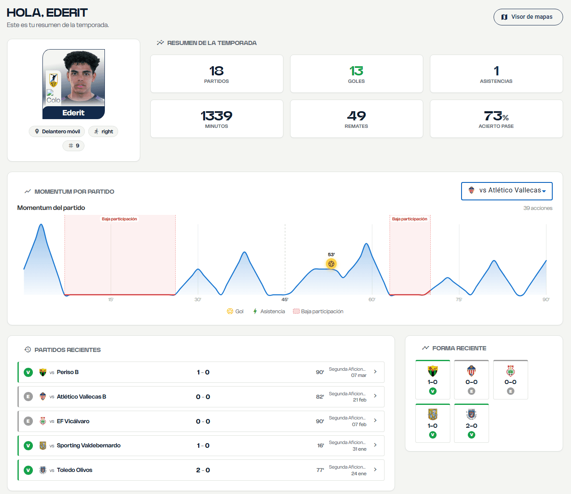
Task: Click the club crest on the player card
Action: (54, 80)
